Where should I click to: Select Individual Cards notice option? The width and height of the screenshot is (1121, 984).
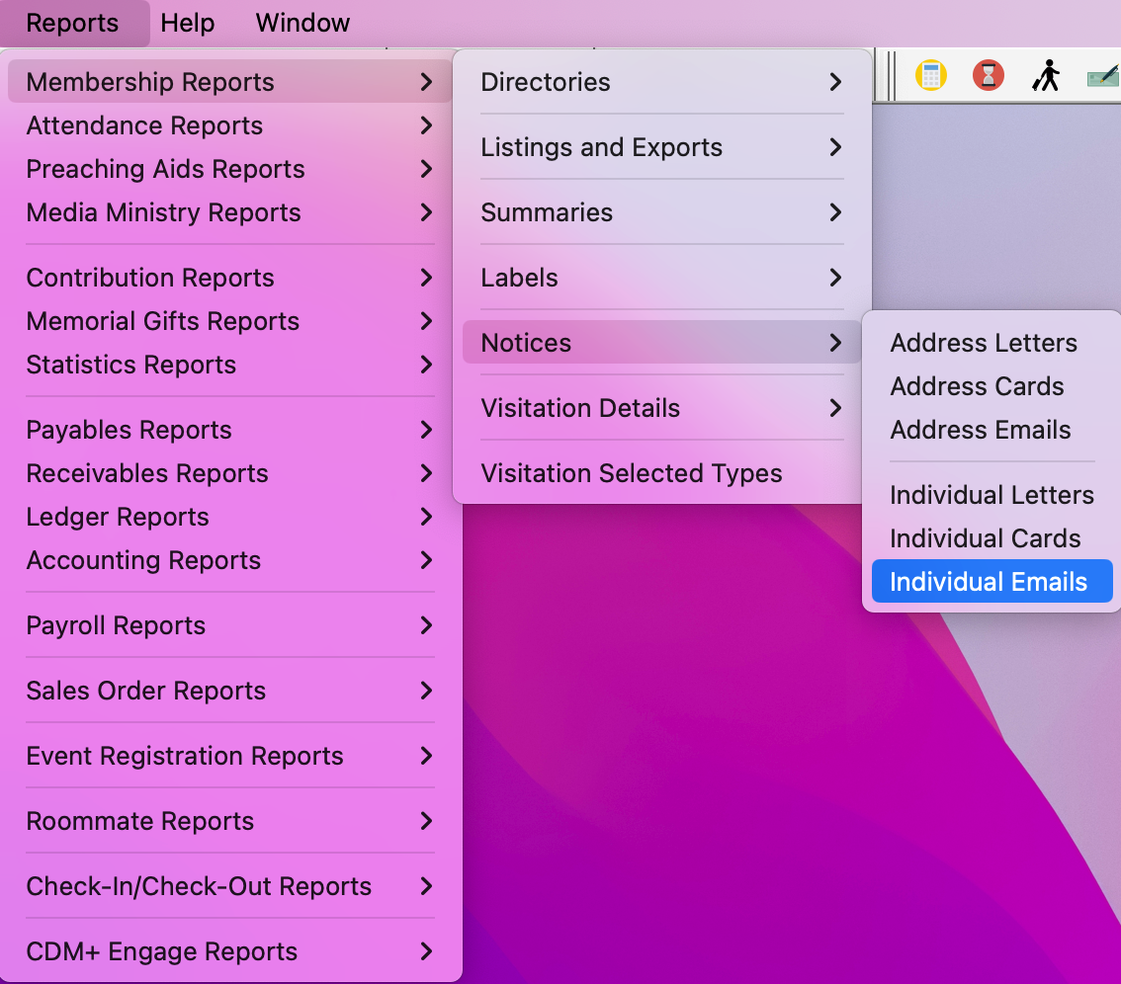985,538
